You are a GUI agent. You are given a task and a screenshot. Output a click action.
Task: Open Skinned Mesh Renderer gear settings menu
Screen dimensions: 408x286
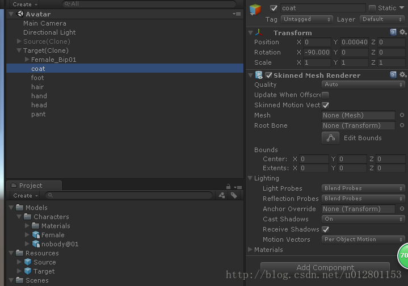pyautogui.click(x=402, y=75)
